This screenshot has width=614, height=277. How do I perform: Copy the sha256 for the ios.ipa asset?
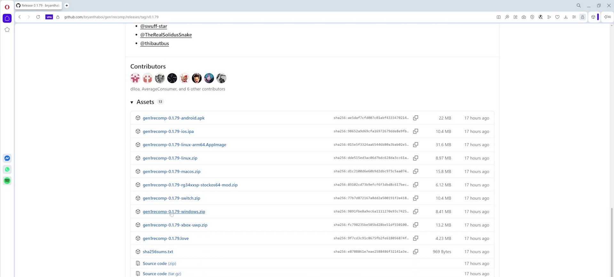415,131
